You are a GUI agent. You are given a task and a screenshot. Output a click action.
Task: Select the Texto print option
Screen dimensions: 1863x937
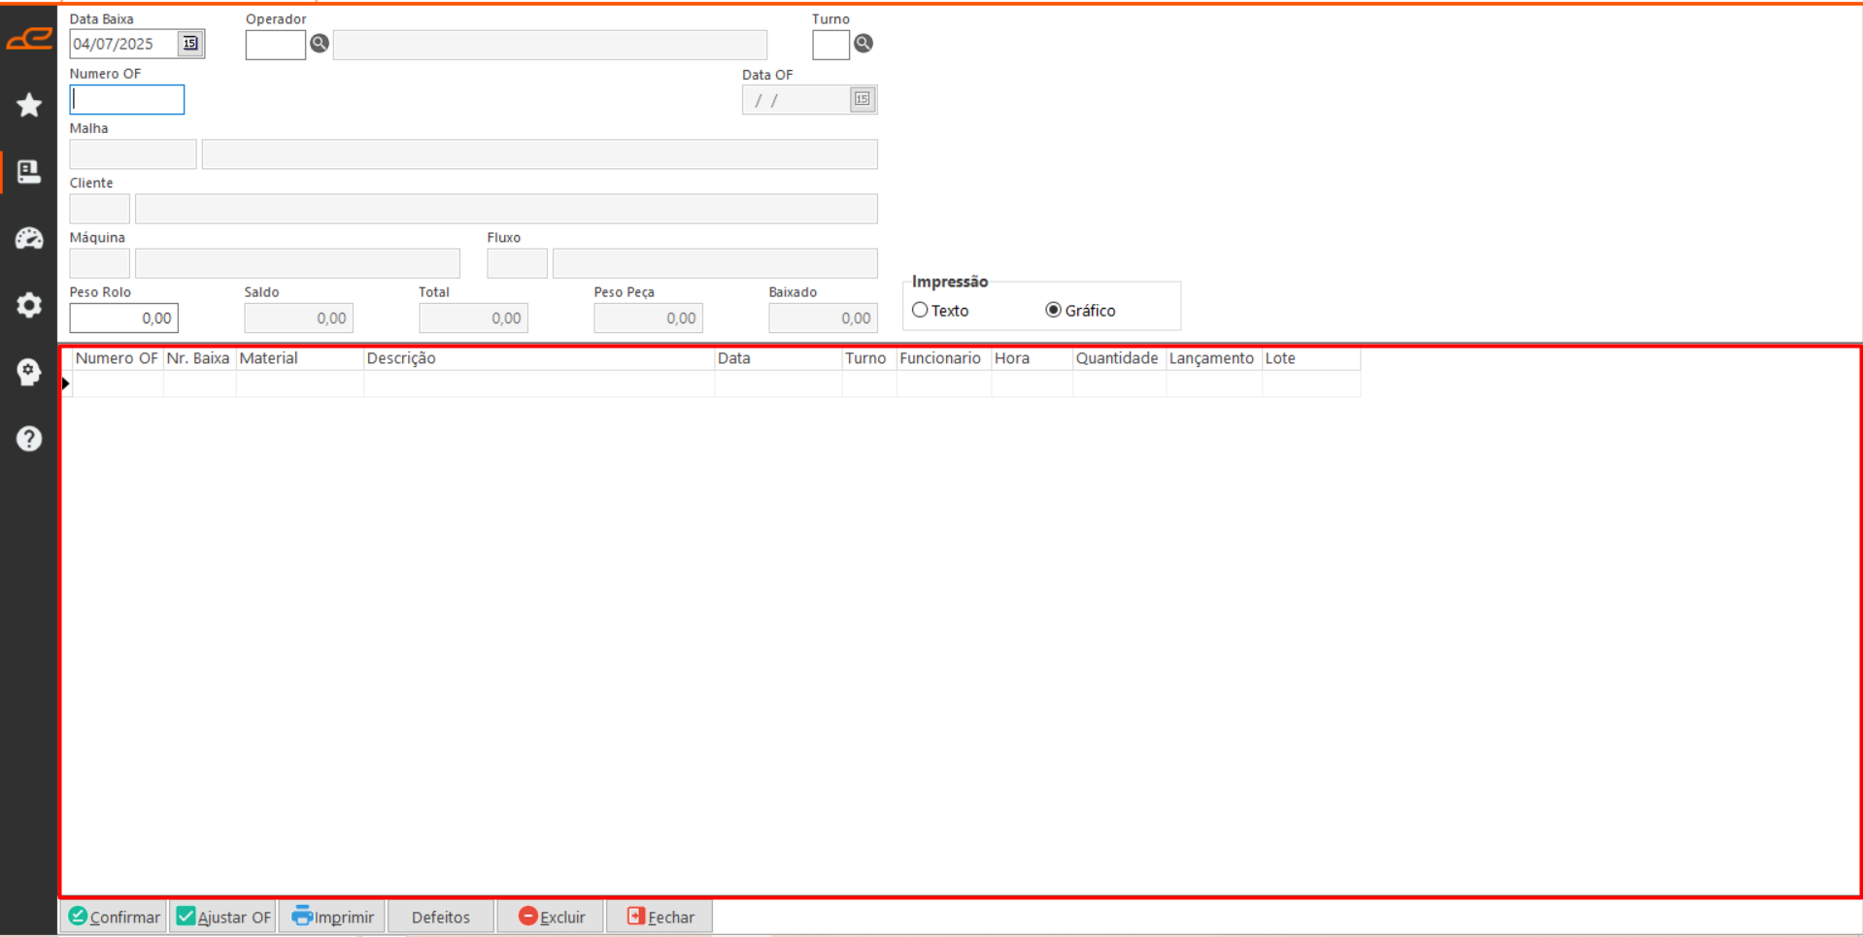920,311
